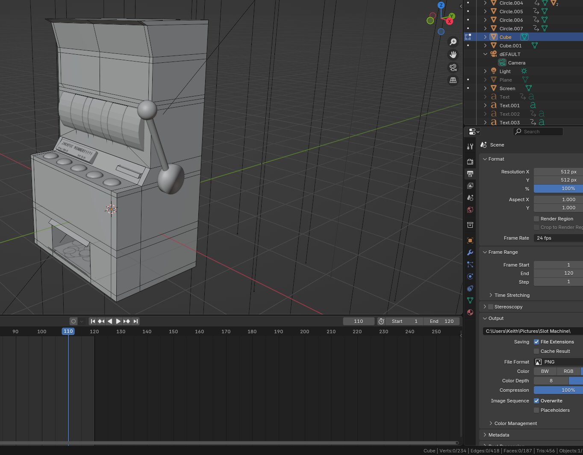Click the Camera data icon in outliner
The image size is (583, 455).
click(x=502, y=63)
